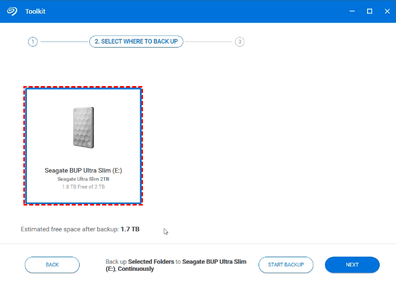Click the backup summary 'Selected Folders' text
Screen dimensions: 396x286
(151, 262)
